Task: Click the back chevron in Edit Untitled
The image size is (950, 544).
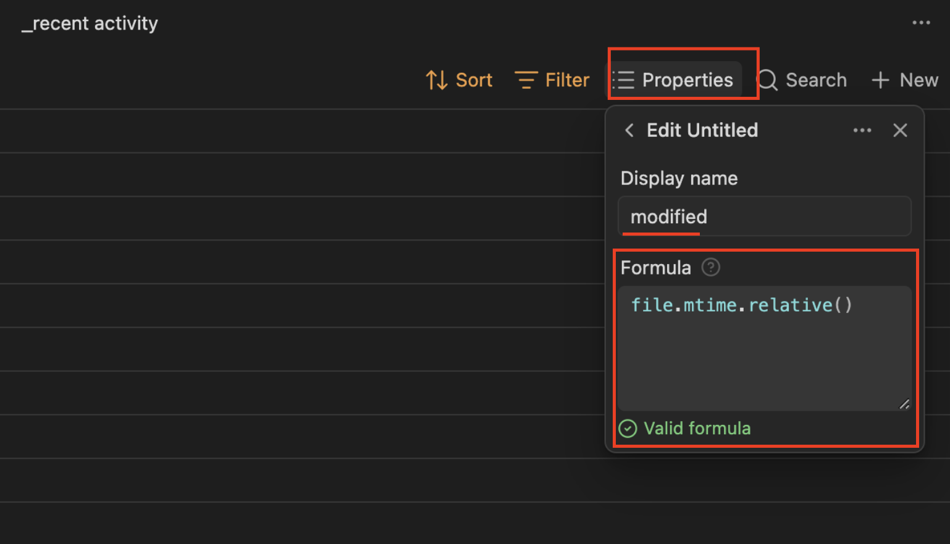Action: coord(629,130)
